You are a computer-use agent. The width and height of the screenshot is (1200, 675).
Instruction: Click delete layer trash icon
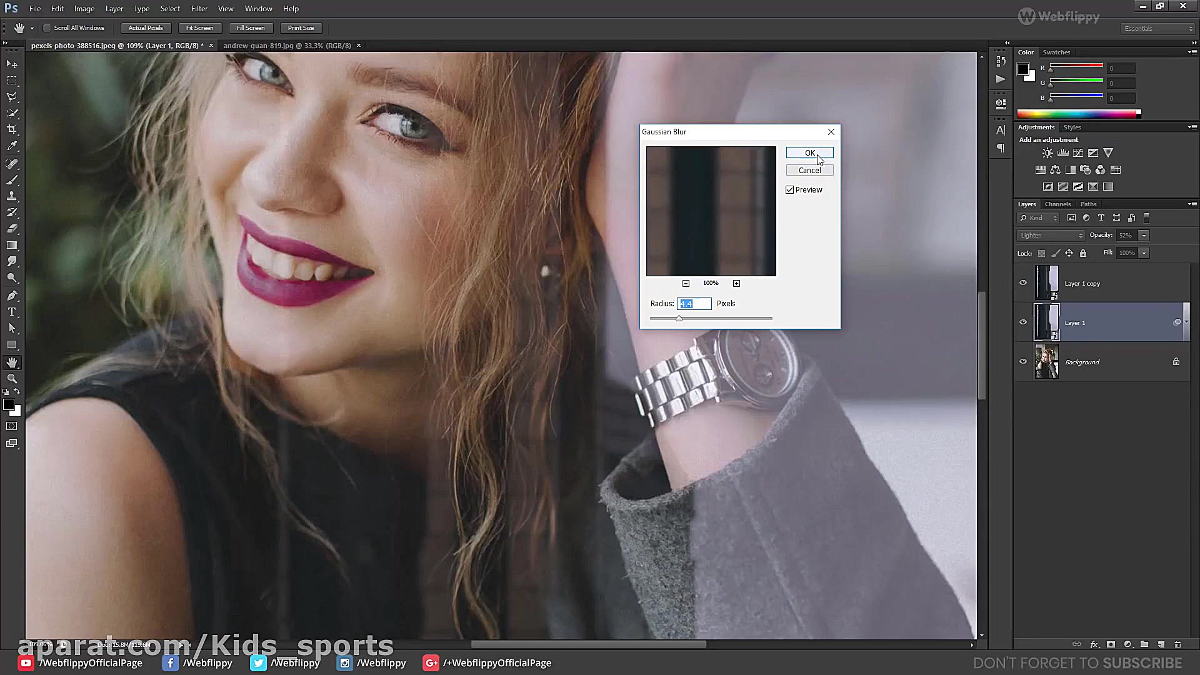(x=1177, y=644)
